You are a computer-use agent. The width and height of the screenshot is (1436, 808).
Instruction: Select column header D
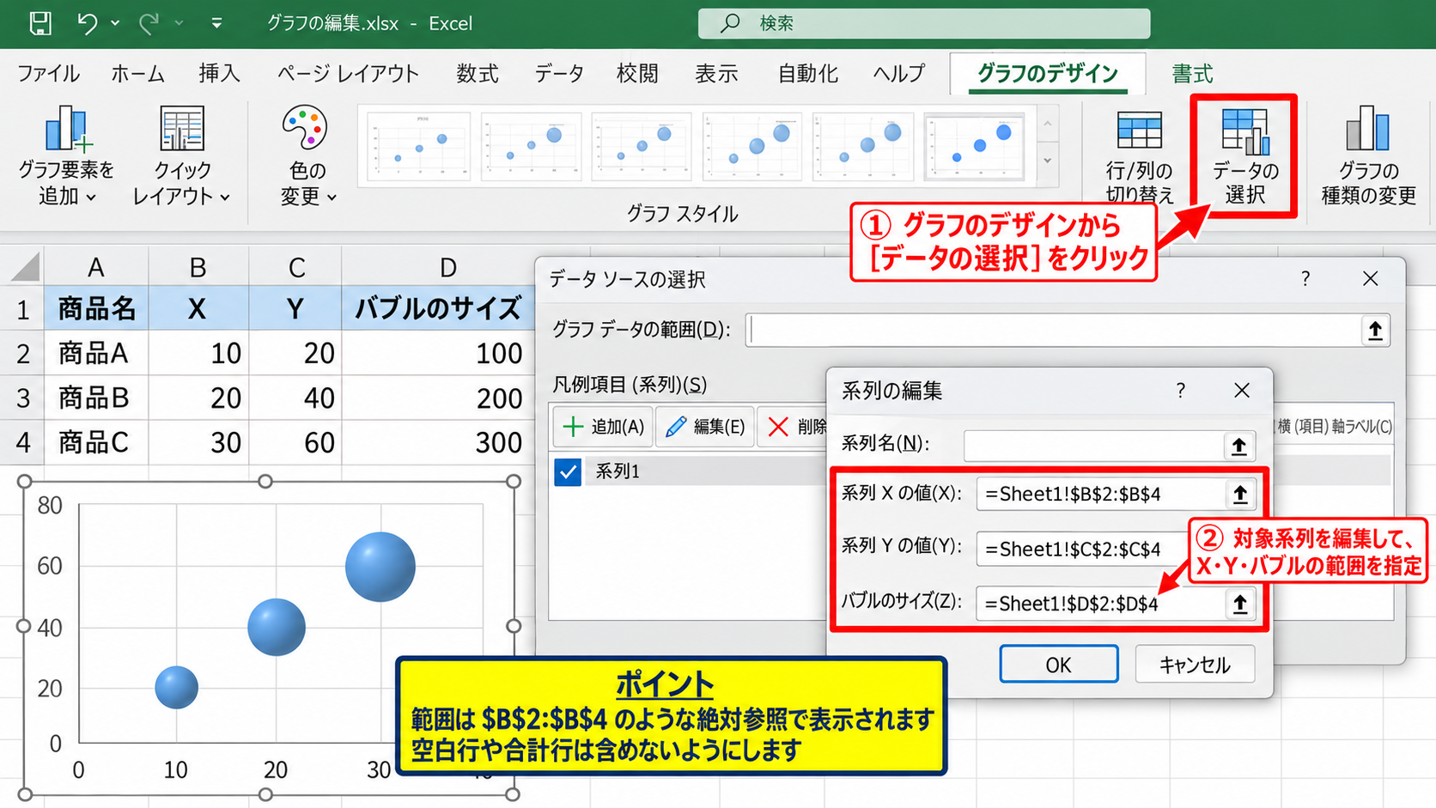point(447,267)
